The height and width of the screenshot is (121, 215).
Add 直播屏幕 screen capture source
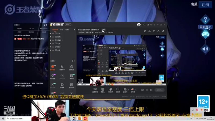coord(95,90)
